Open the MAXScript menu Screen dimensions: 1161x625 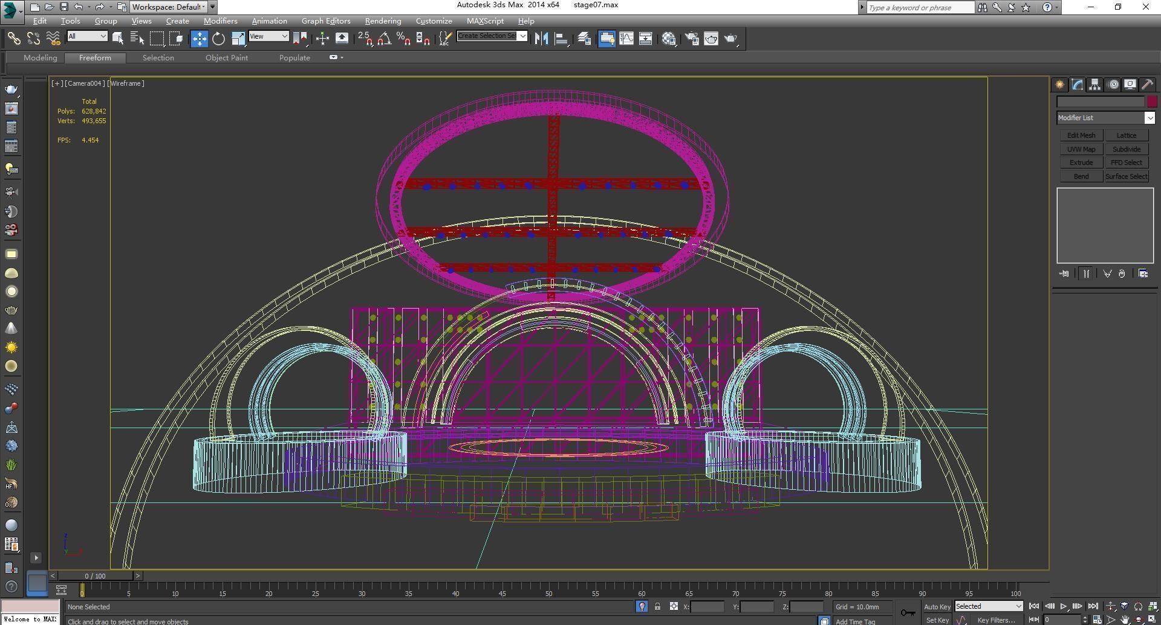click(x=485, y=21)
